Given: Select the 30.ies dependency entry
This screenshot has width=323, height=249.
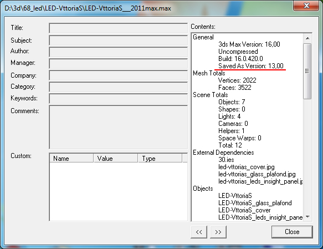Looking at the screenshot, I should [226, 160].
